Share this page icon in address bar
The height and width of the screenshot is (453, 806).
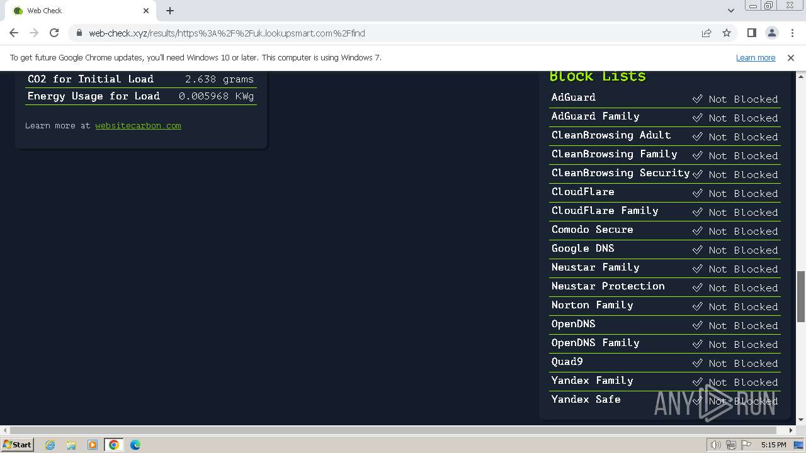pos(707,33)
